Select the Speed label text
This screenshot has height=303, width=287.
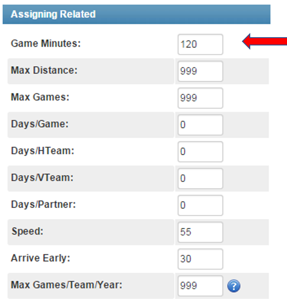tap(27, 231)
